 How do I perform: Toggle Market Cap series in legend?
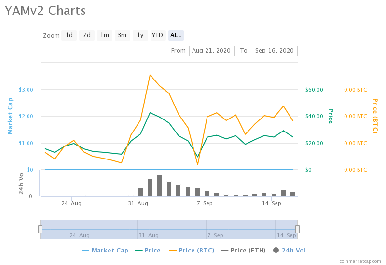coord(105,251)
